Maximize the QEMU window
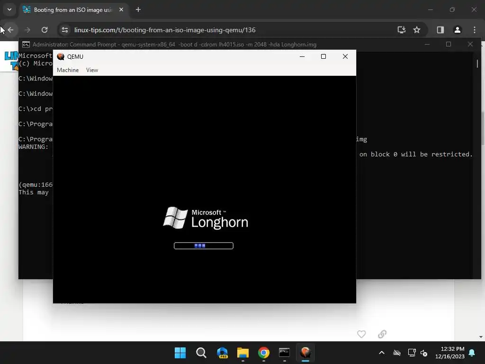 point(323,56)
